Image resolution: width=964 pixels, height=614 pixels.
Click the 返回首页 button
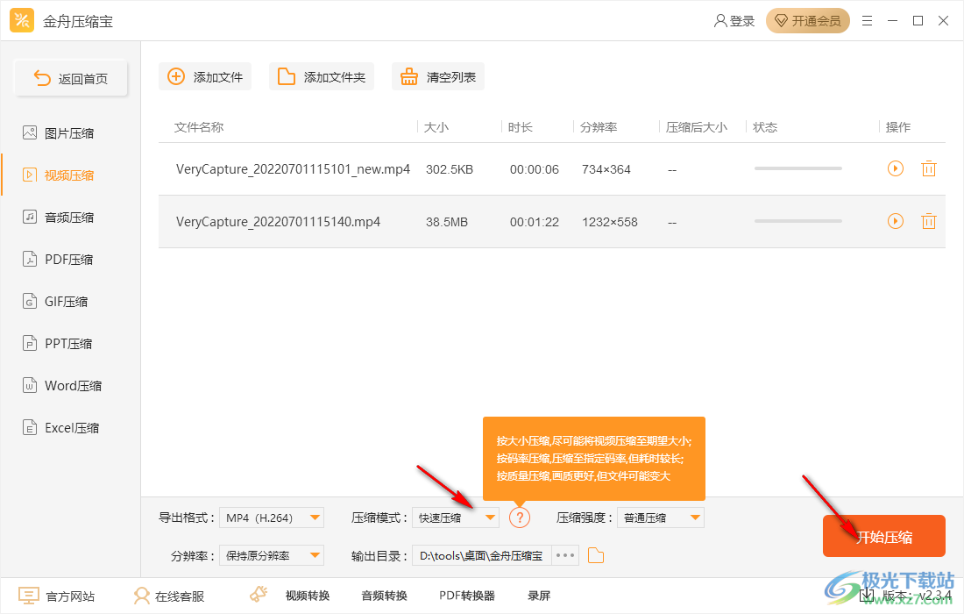point(71,78)
